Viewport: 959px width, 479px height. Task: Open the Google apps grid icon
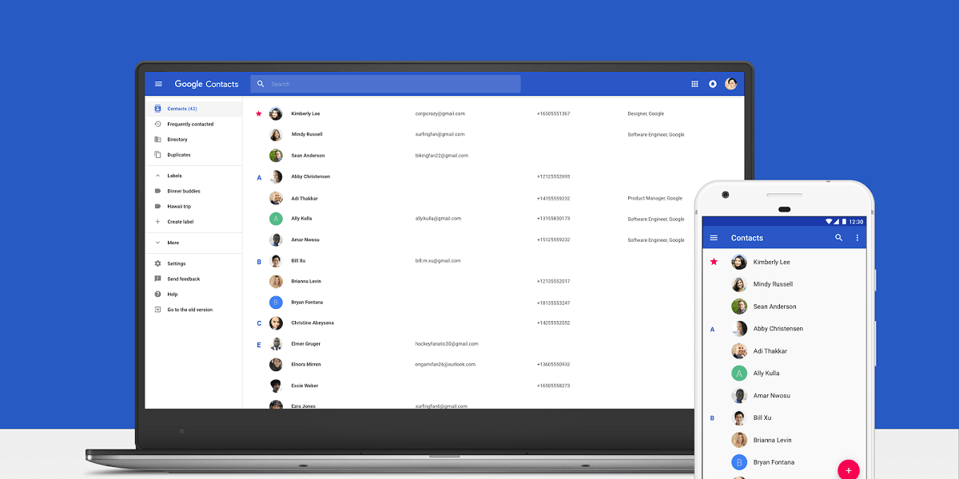click(x=694, y=84)
